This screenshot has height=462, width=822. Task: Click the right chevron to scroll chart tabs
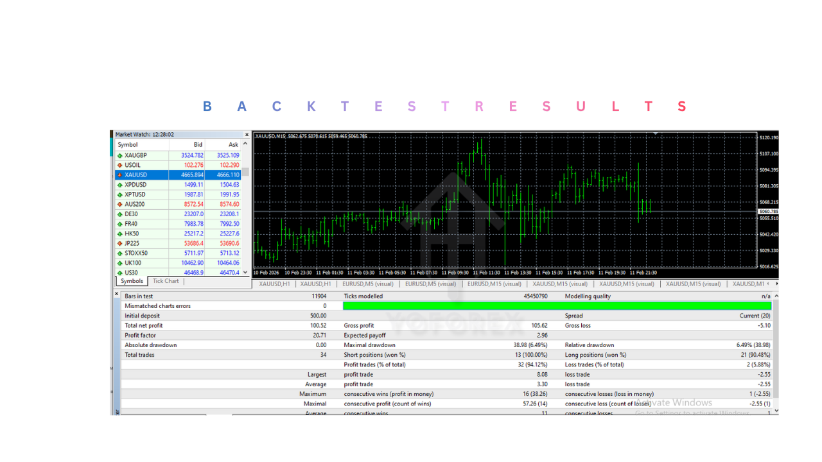click(x=776, y=283)
